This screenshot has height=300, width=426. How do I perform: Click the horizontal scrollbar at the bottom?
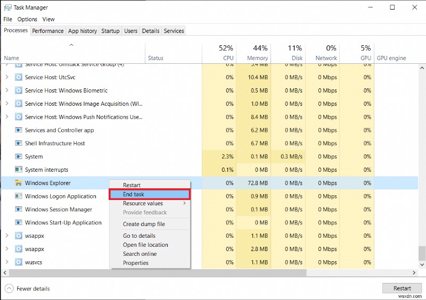coord(160,272)
